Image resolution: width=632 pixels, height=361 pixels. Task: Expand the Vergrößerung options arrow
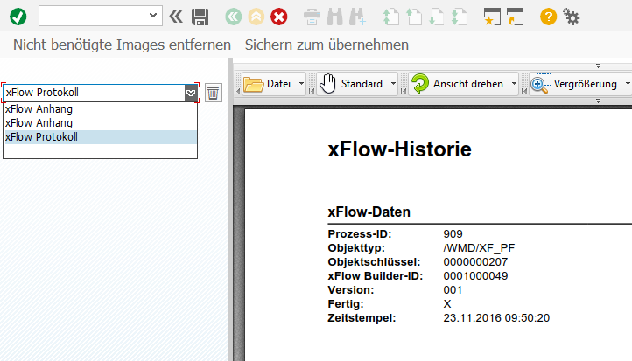click(x=627, y=84)
